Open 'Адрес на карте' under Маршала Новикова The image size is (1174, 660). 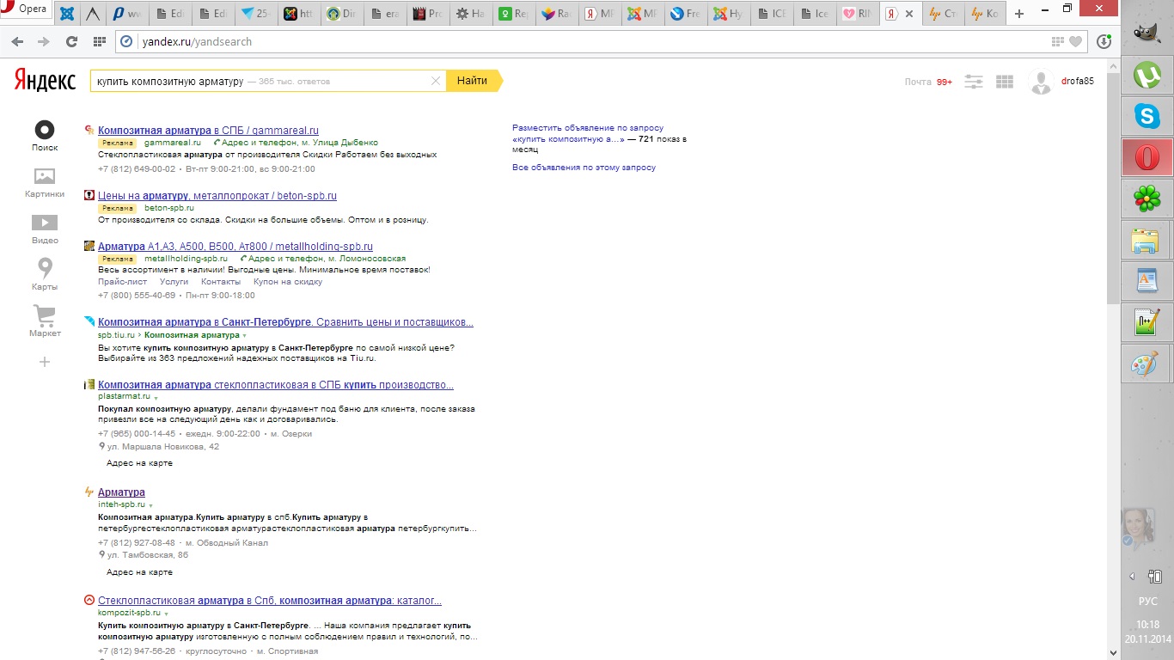point(139,463)
